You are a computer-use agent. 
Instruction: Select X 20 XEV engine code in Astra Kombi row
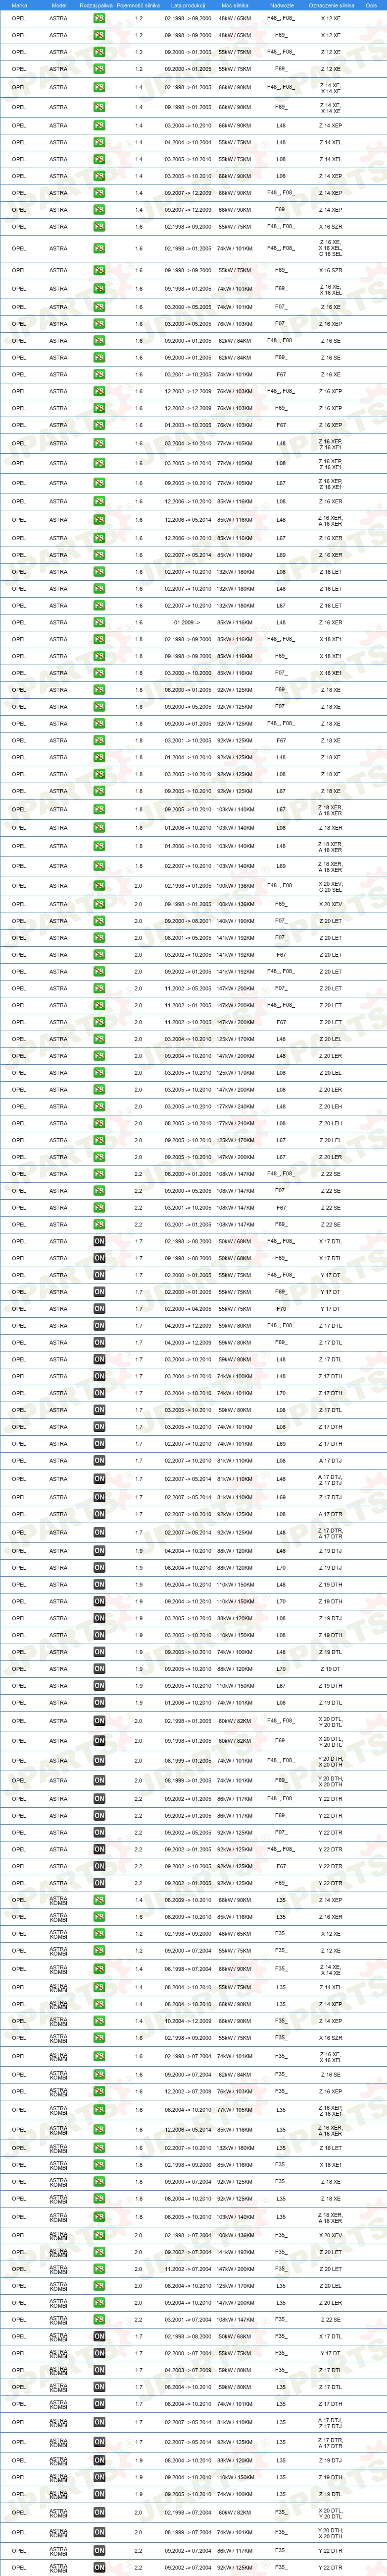[x=330, y=2236]
